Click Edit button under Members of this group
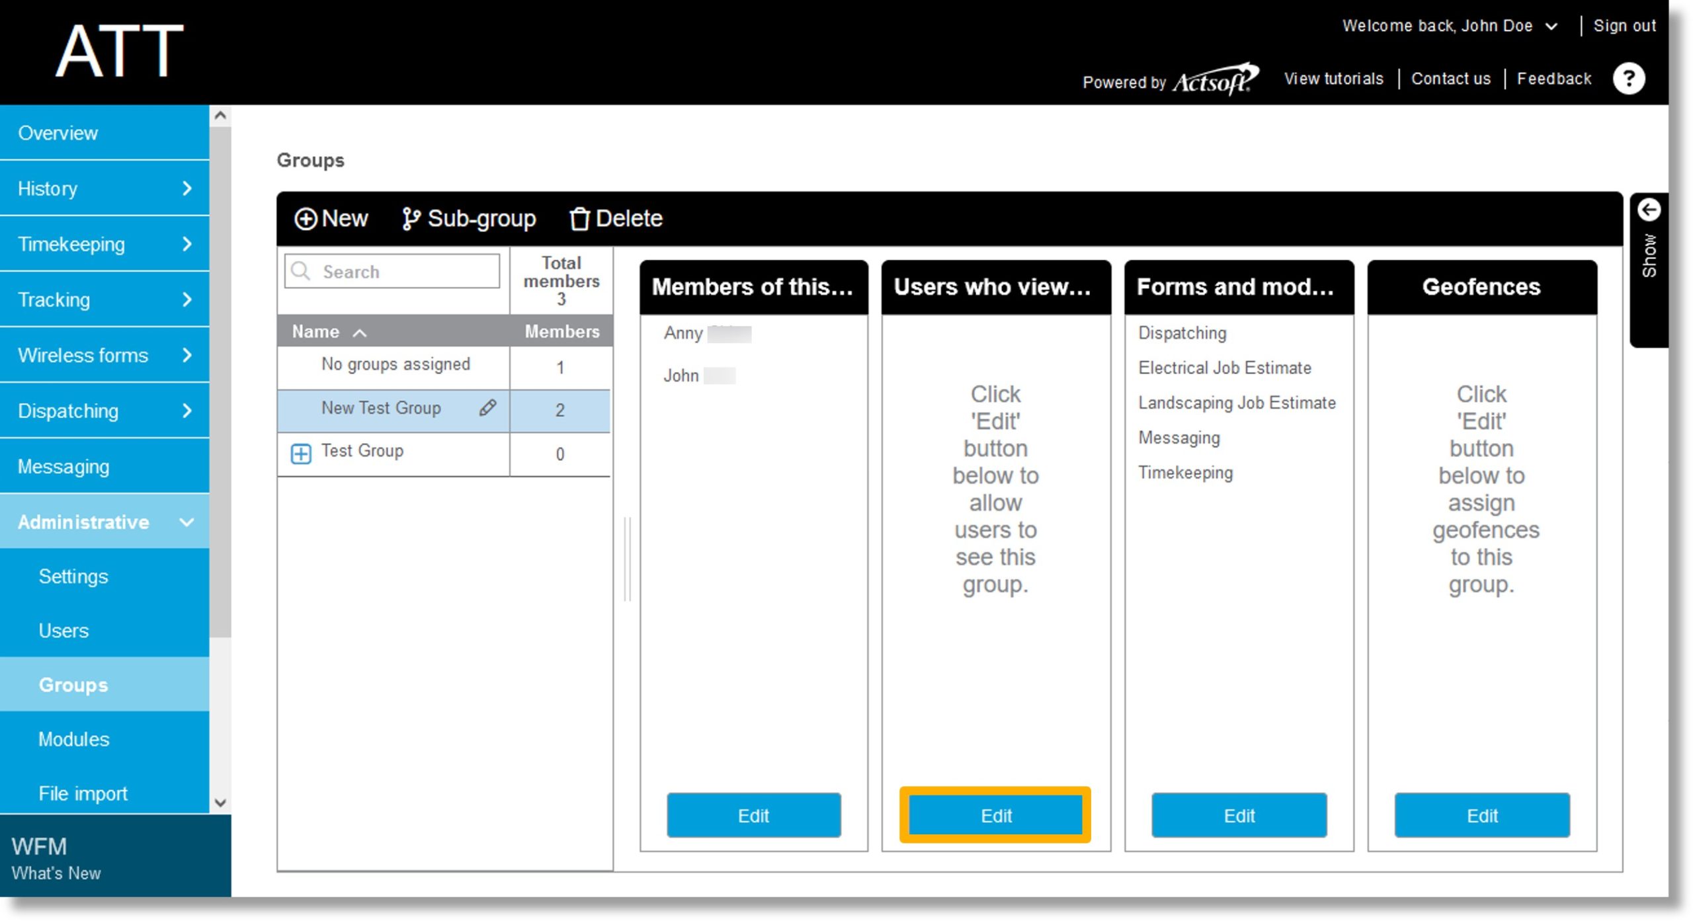 [x=752, y=815]
